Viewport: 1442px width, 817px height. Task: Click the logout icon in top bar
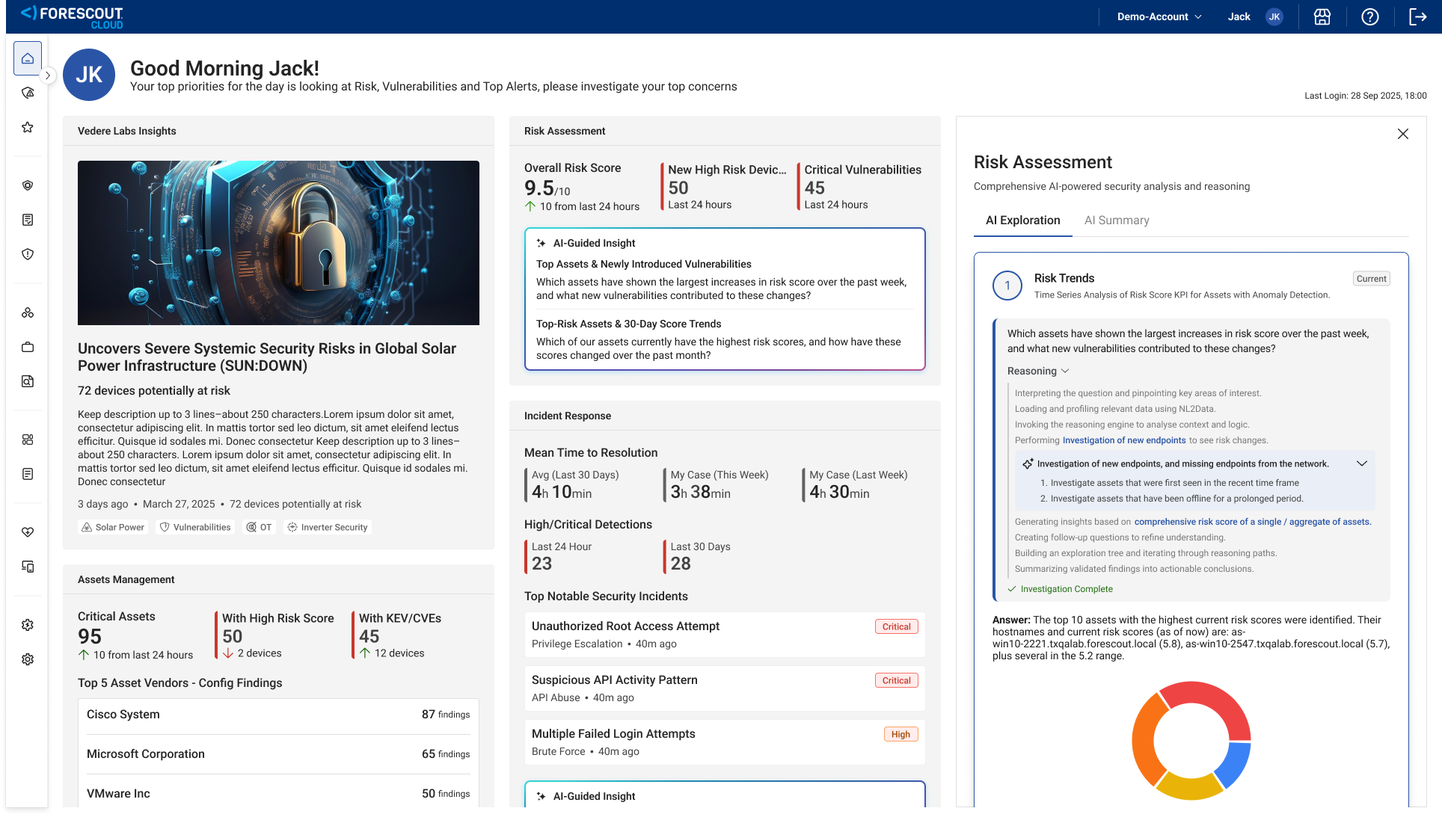tap(1419, 16)
